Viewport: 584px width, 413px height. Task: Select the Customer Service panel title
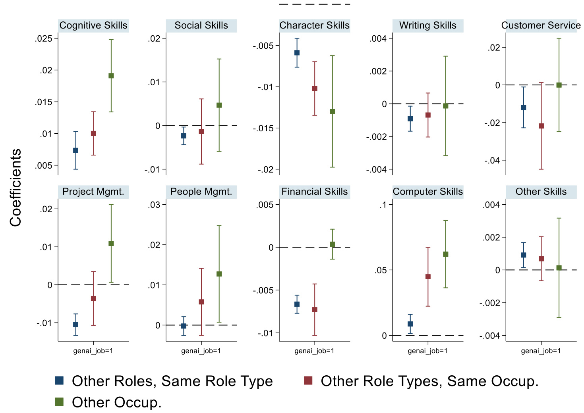point(541,25)
